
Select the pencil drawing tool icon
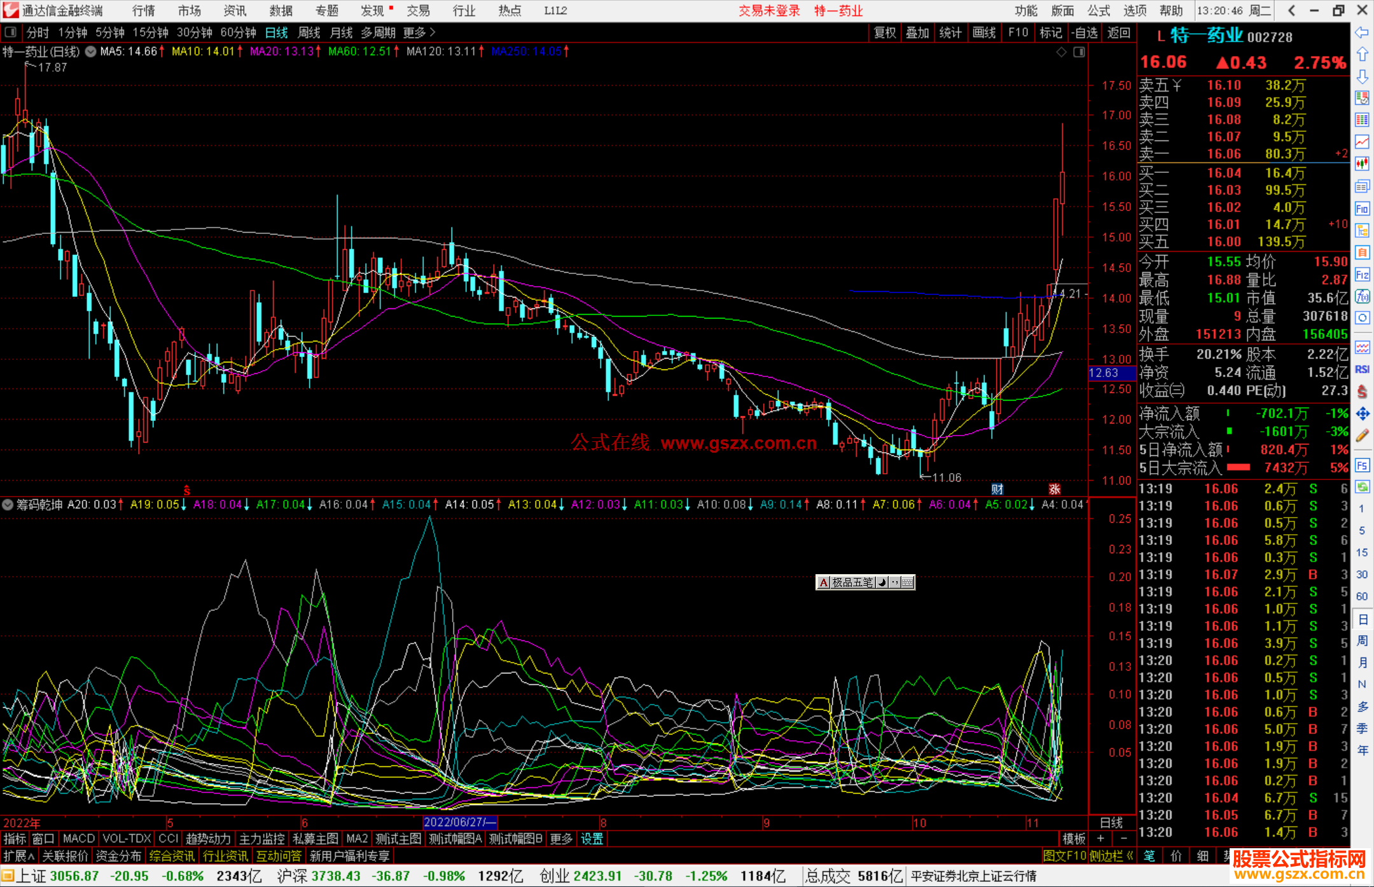(1362, 436)
